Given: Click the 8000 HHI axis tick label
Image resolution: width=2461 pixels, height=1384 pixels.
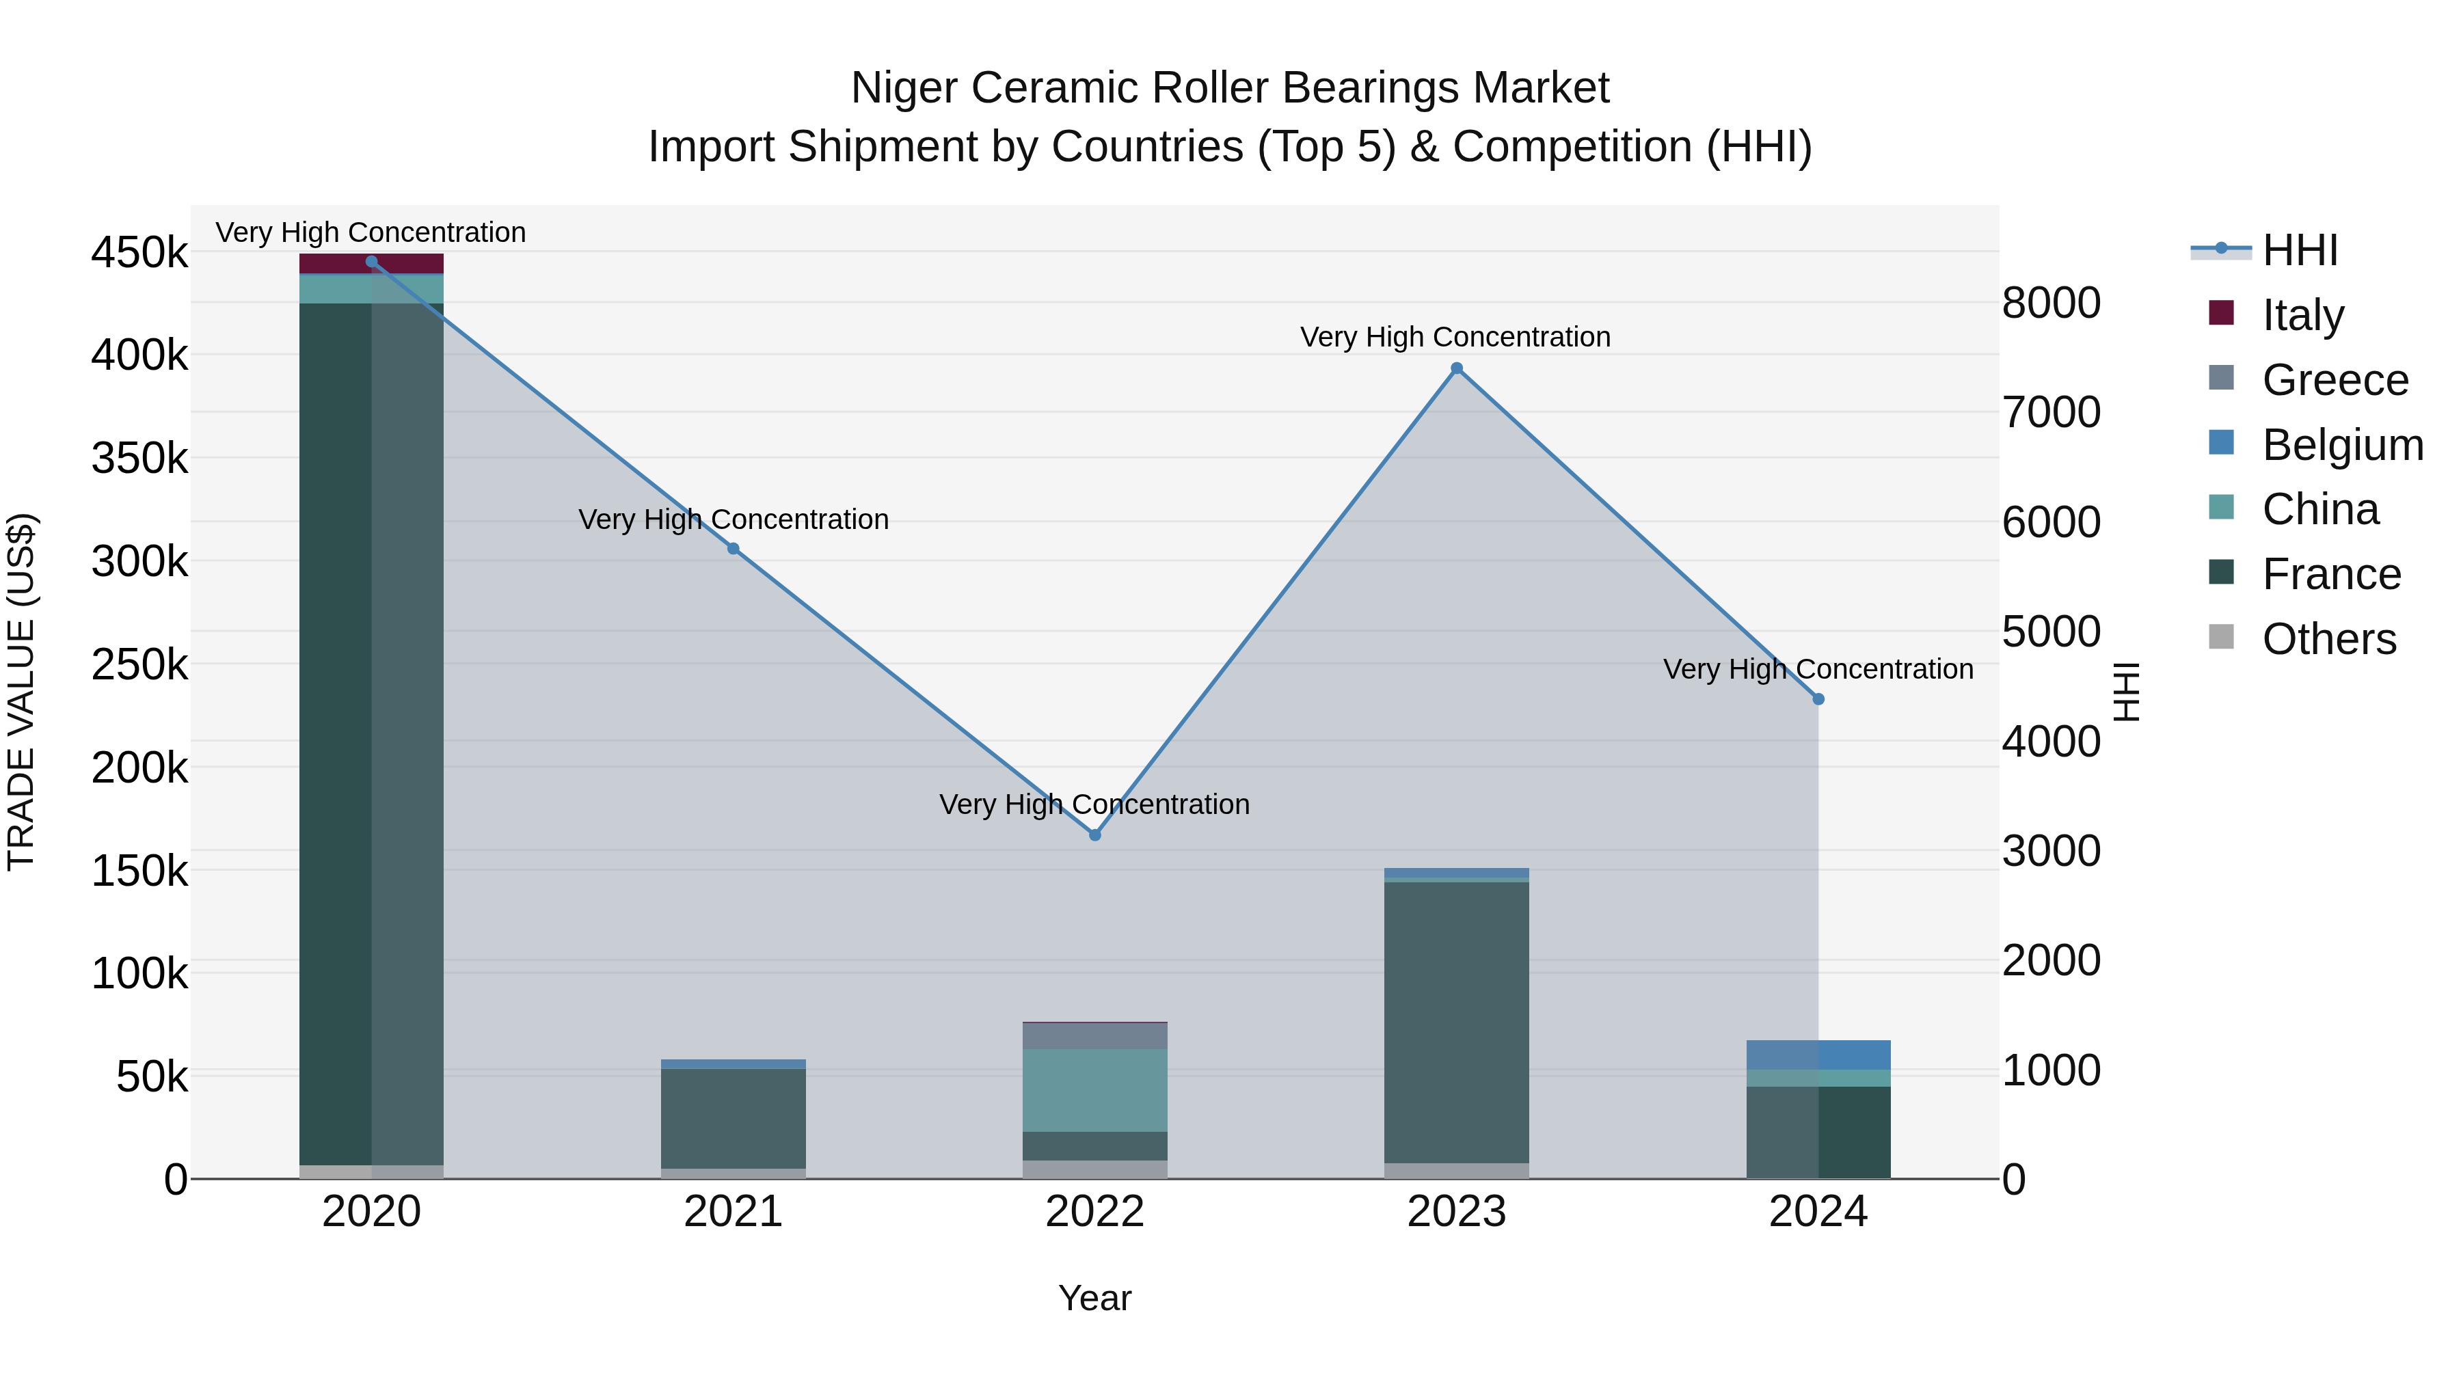Looking at the screenshot, I should click(2051, 303).
